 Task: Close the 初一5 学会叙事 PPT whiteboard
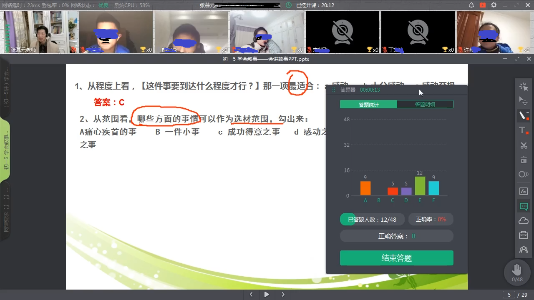pos(529,59)
